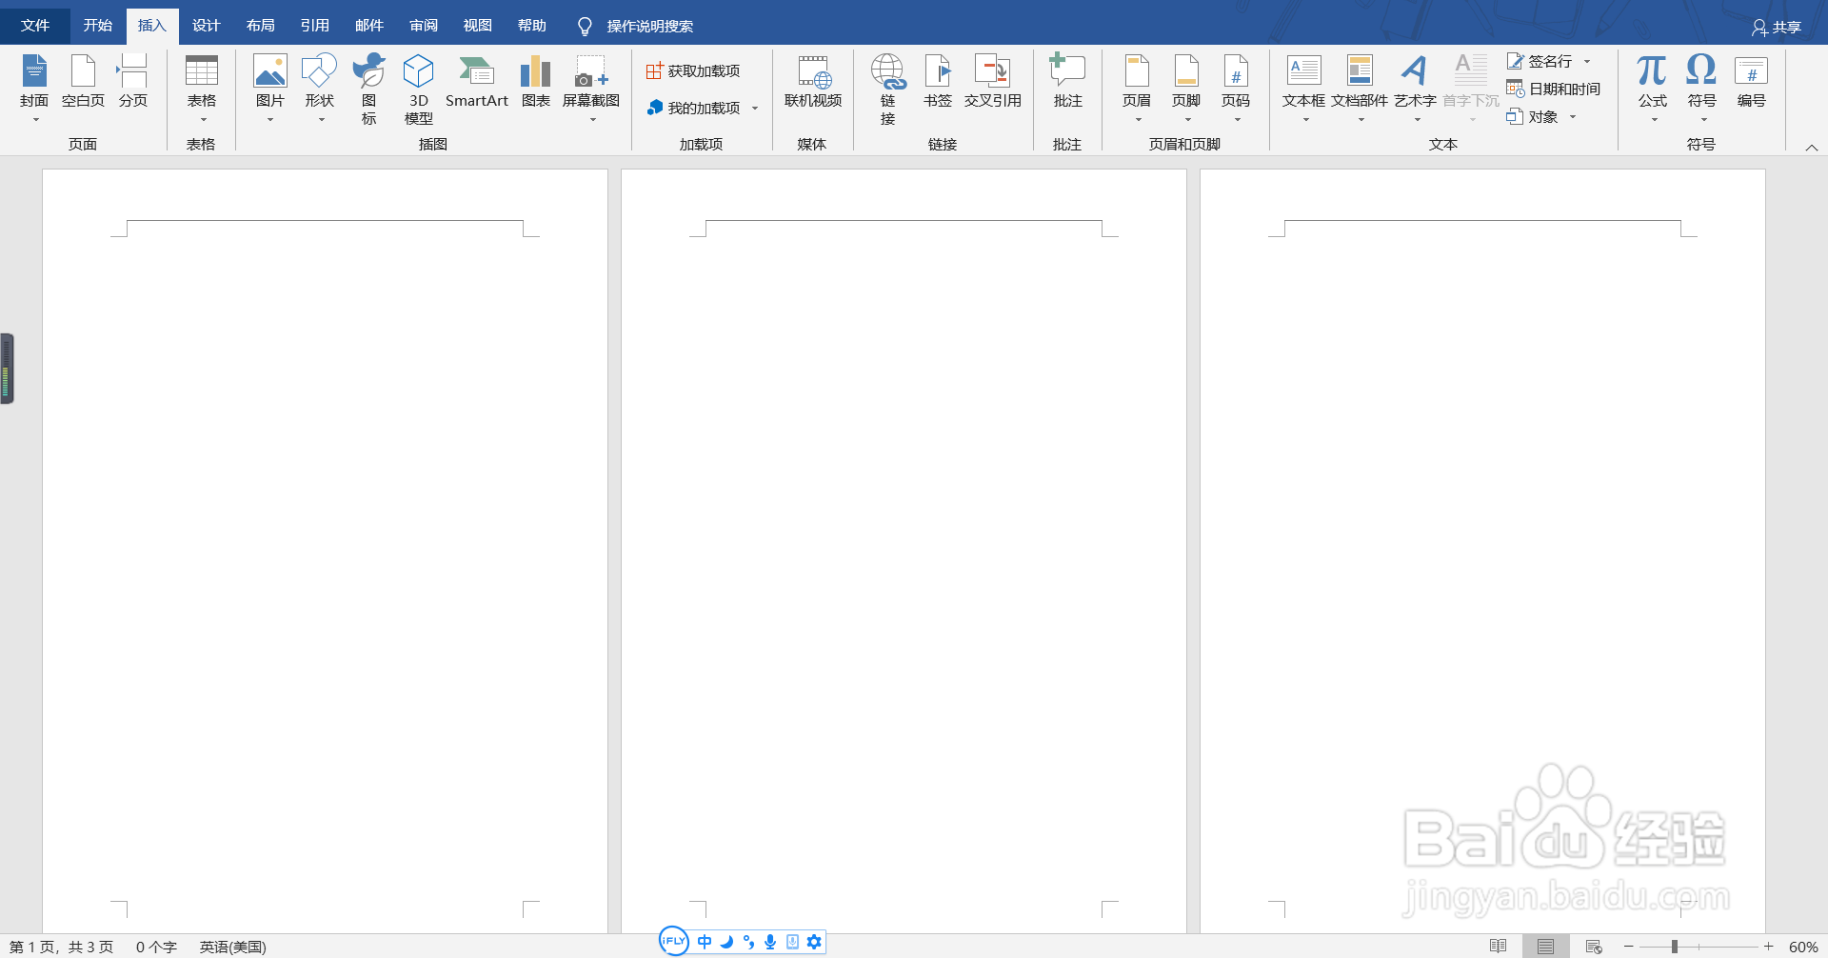Insert a chart (图表)
The image size is (1828, 958).
point(535,83)
